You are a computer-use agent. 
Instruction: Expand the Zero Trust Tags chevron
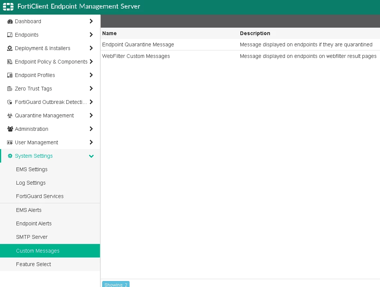pyautogui.click(x=91, y=89)
